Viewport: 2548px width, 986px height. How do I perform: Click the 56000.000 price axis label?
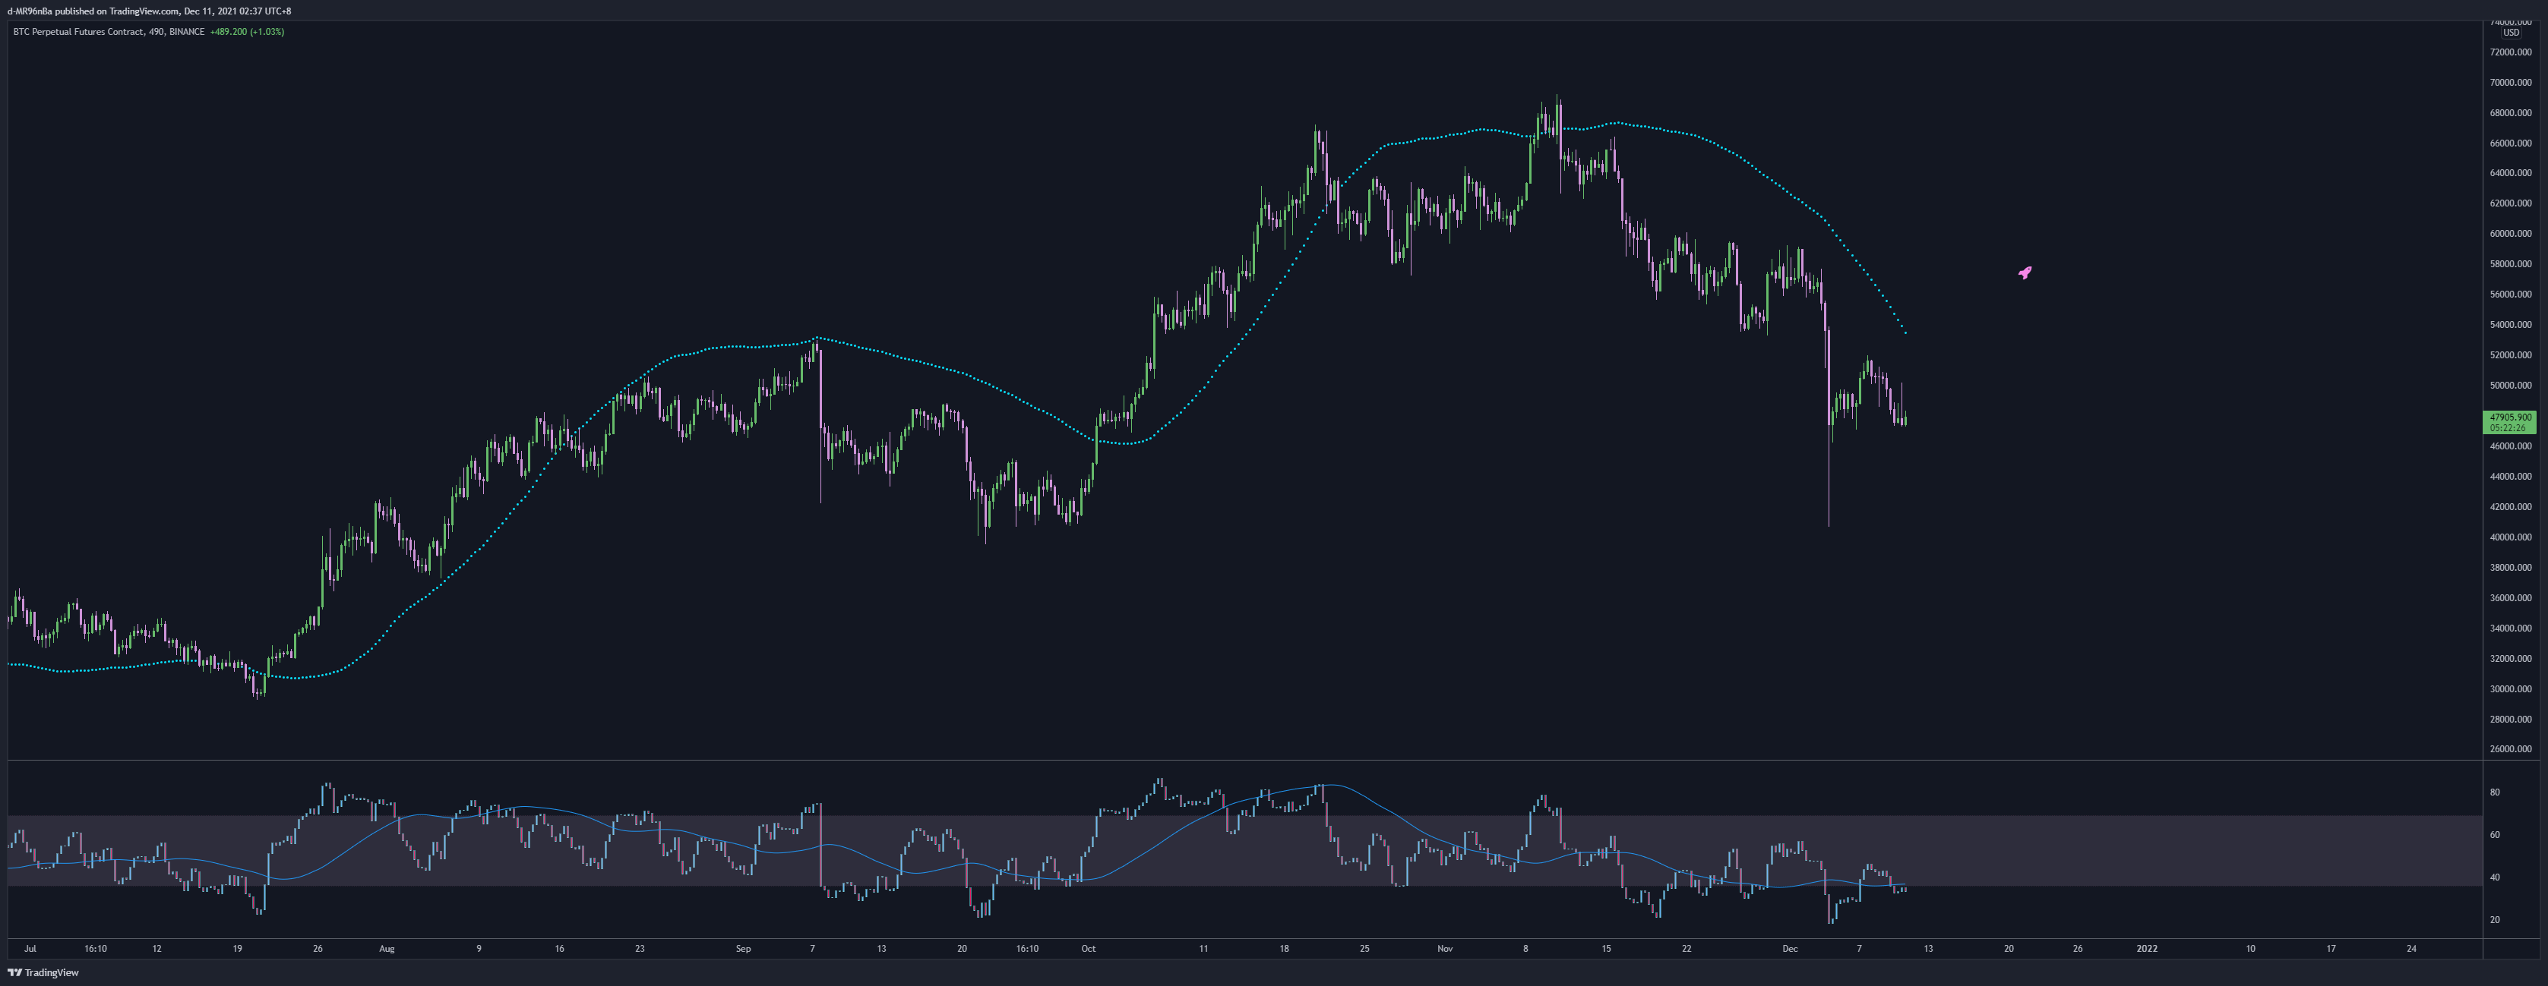pos(2511,295)
